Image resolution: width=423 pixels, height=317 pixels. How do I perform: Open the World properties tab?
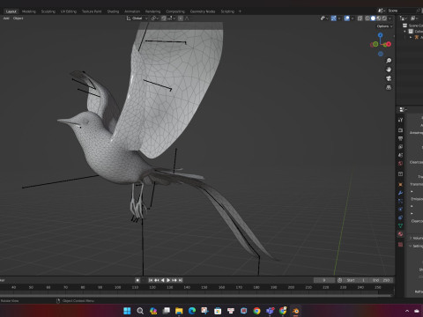pos(400,163)
